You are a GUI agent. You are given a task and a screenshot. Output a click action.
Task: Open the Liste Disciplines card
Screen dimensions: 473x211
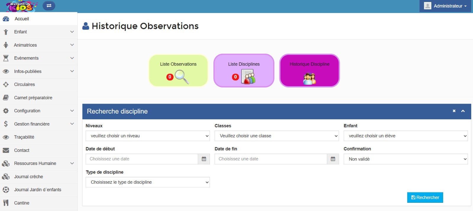[x=244, y=71]
